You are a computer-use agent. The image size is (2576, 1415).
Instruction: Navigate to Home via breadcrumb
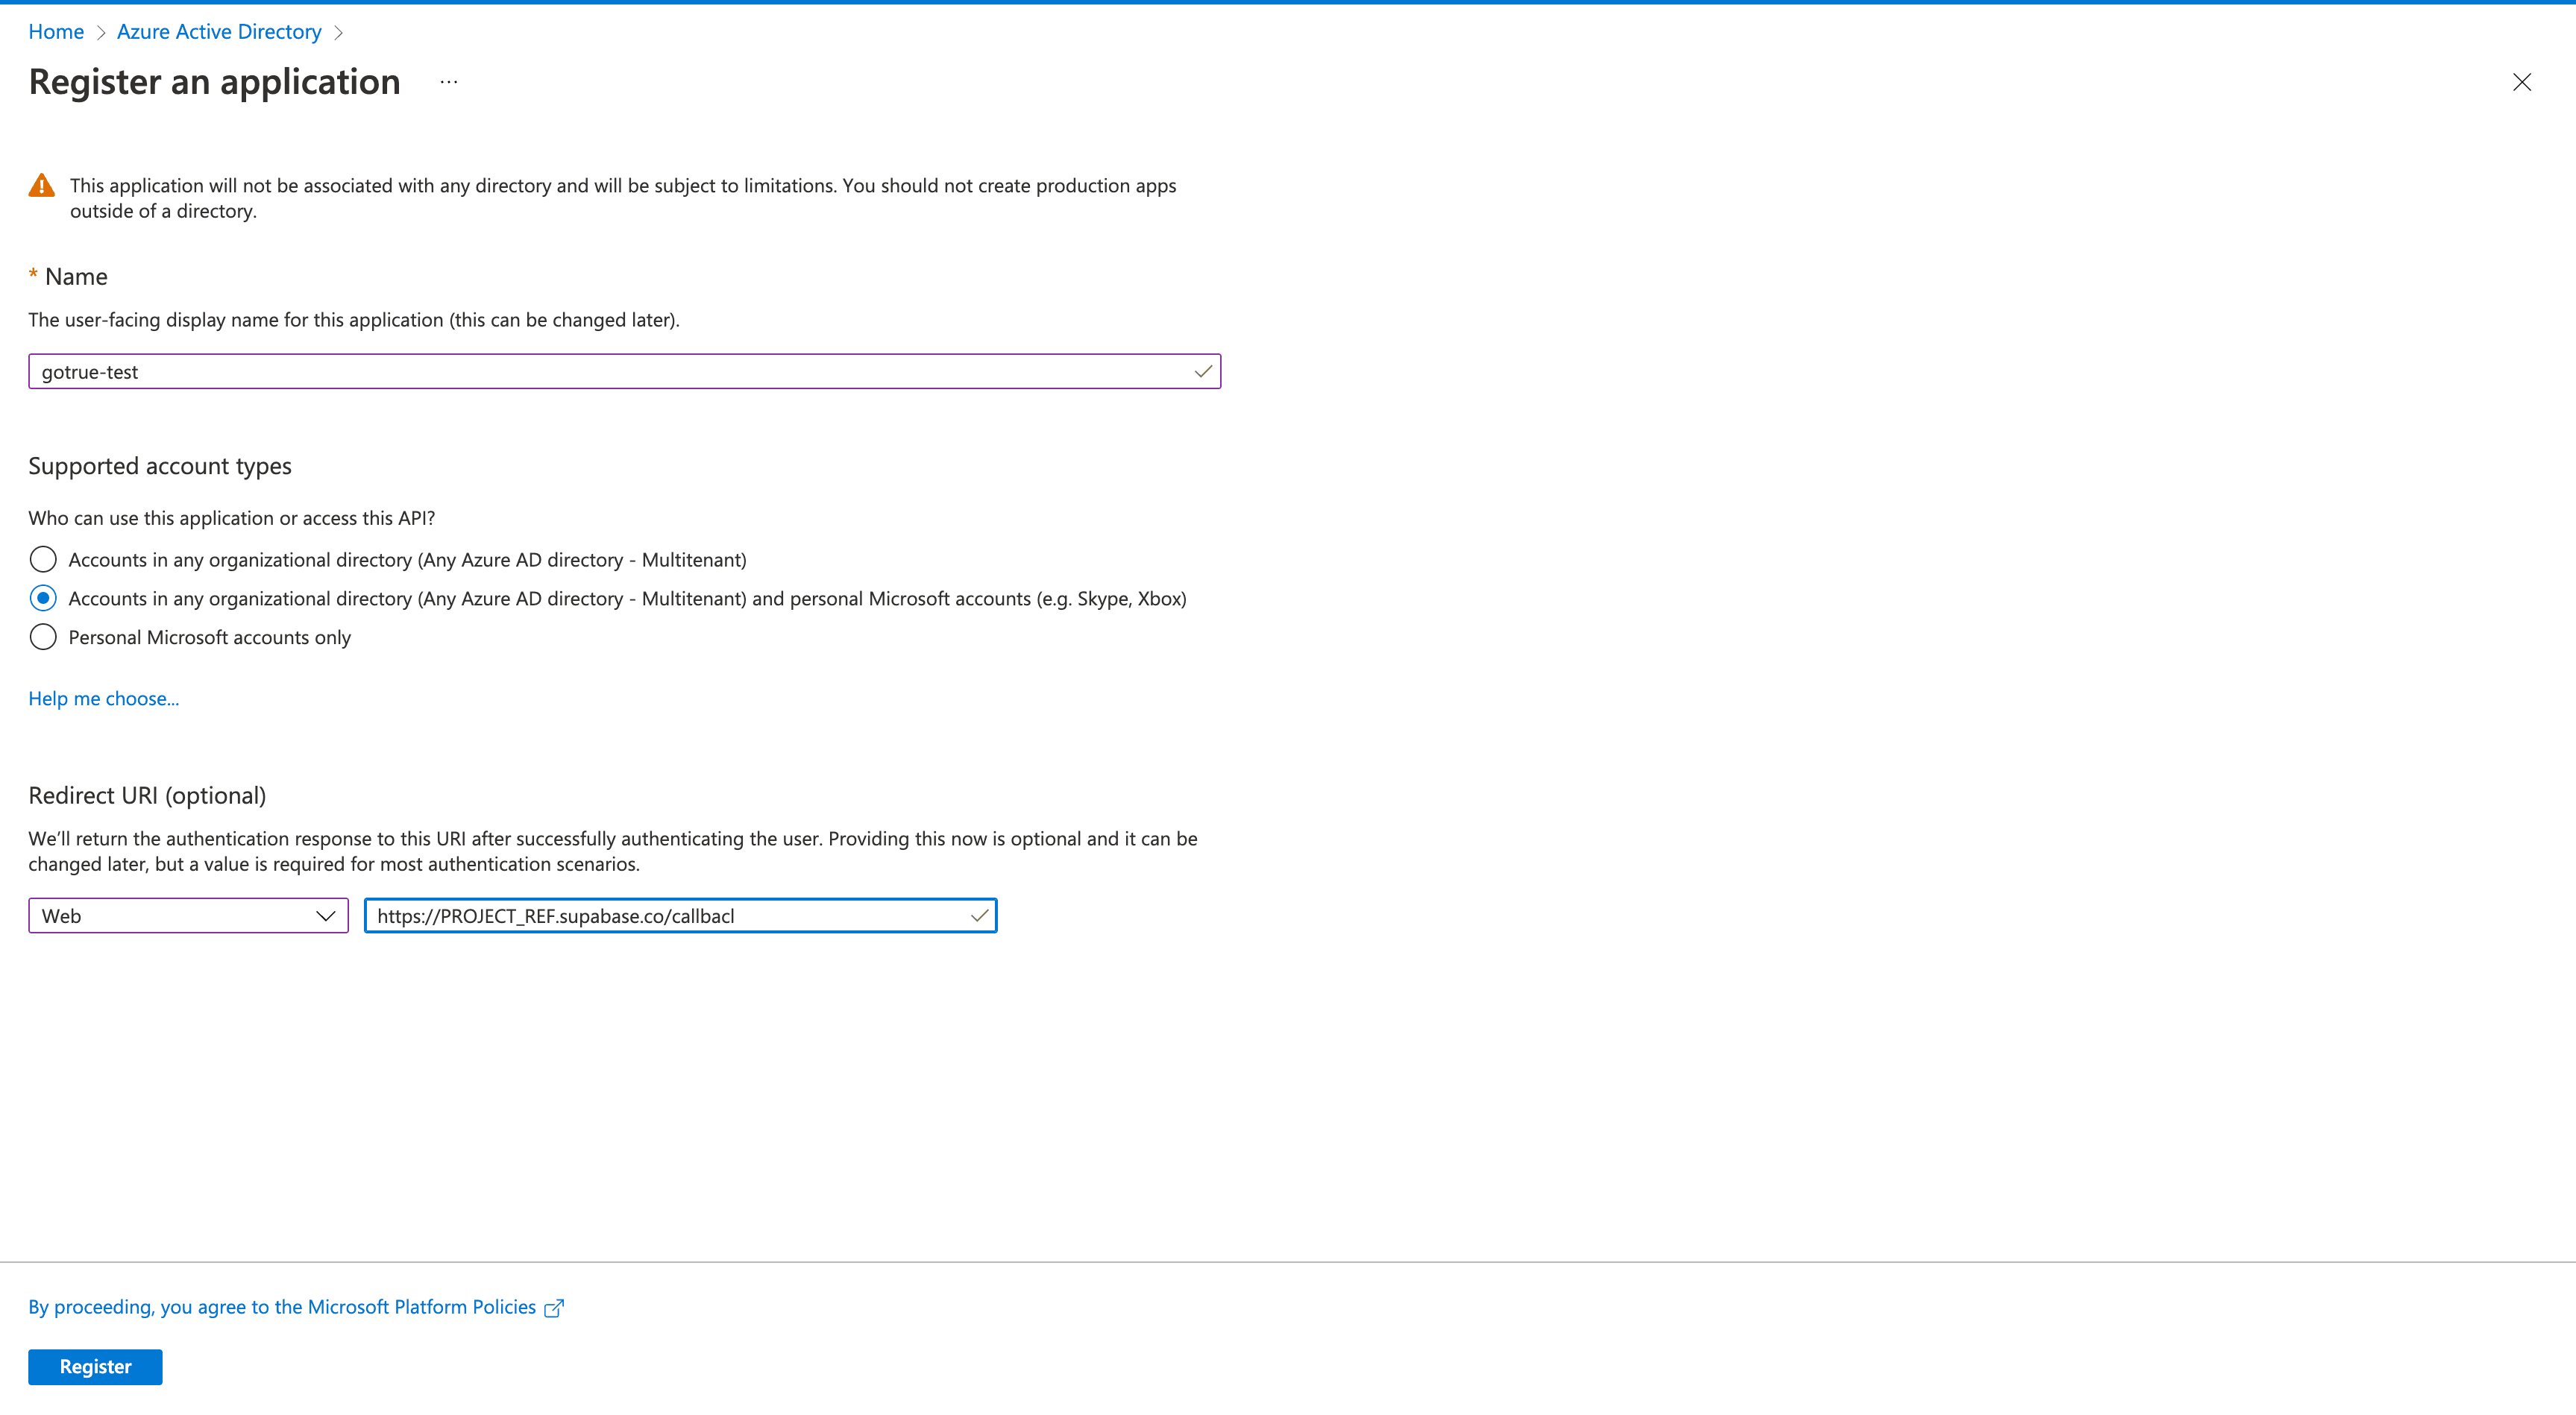point(56,31)
